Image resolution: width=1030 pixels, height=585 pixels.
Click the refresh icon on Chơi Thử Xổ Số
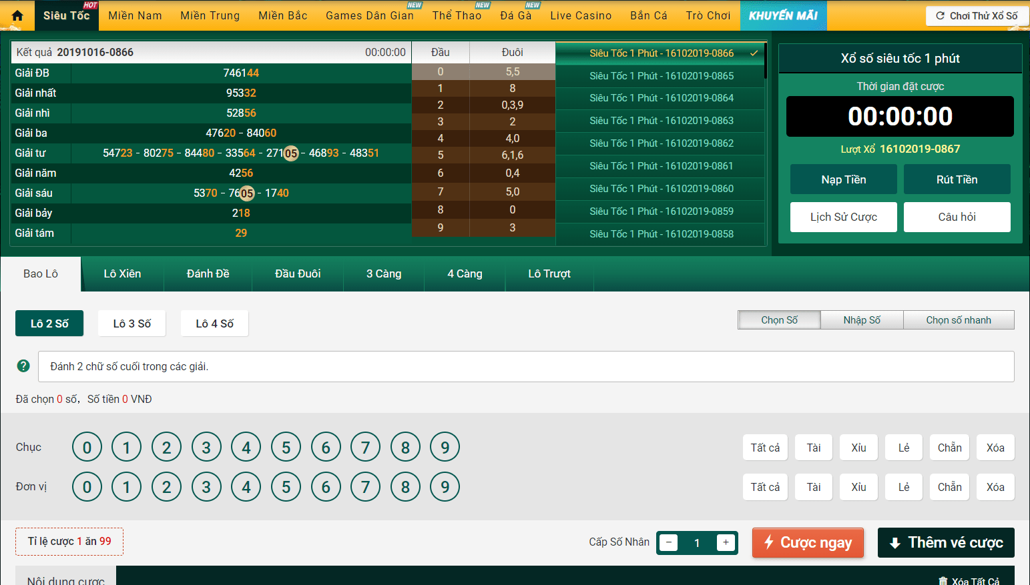coord(940,15)
